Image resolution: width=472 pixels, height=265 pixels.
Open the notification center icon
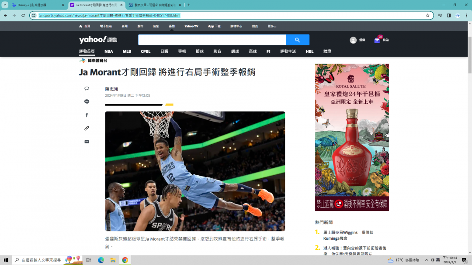465,260
